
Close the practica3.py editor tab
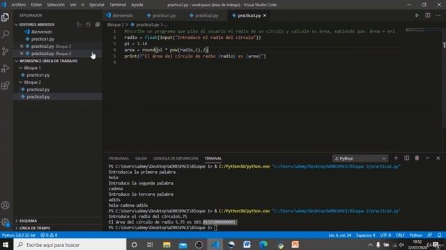pyautogui.click(x=265, y=15)
